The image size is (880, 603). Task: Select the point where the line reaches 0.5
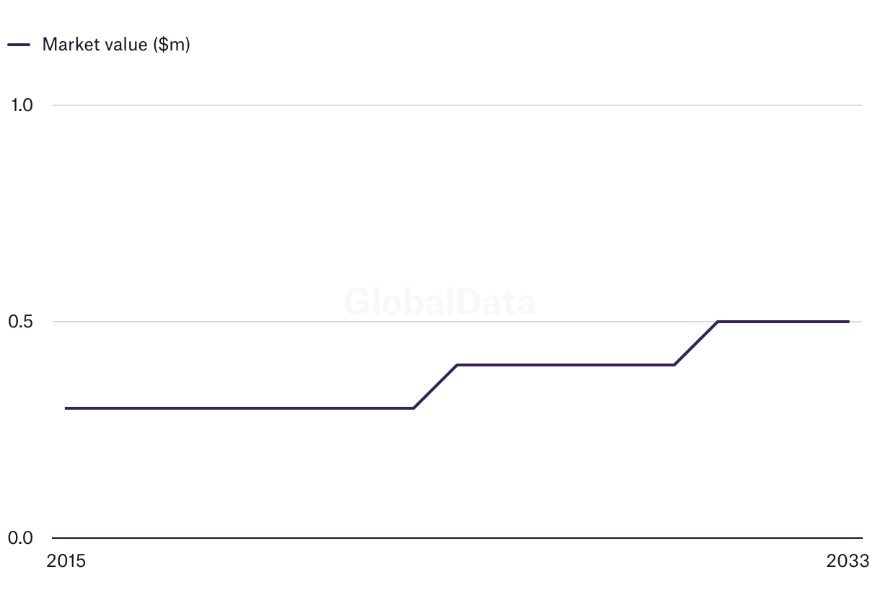point(718,322)
